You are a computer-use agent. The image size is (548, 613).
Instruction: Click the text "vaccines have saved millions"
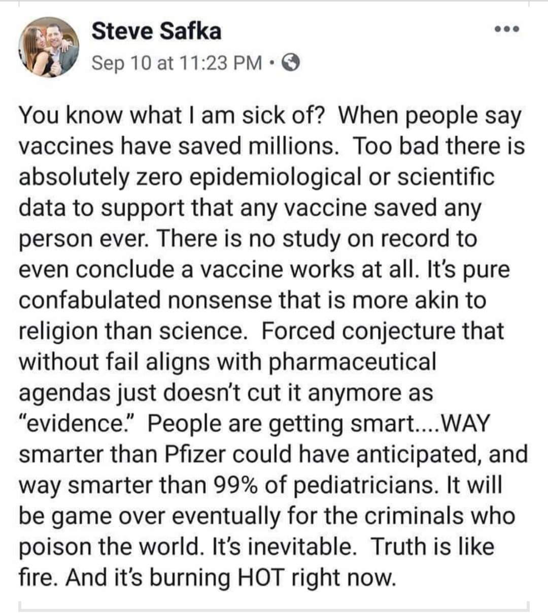(179, 147)
